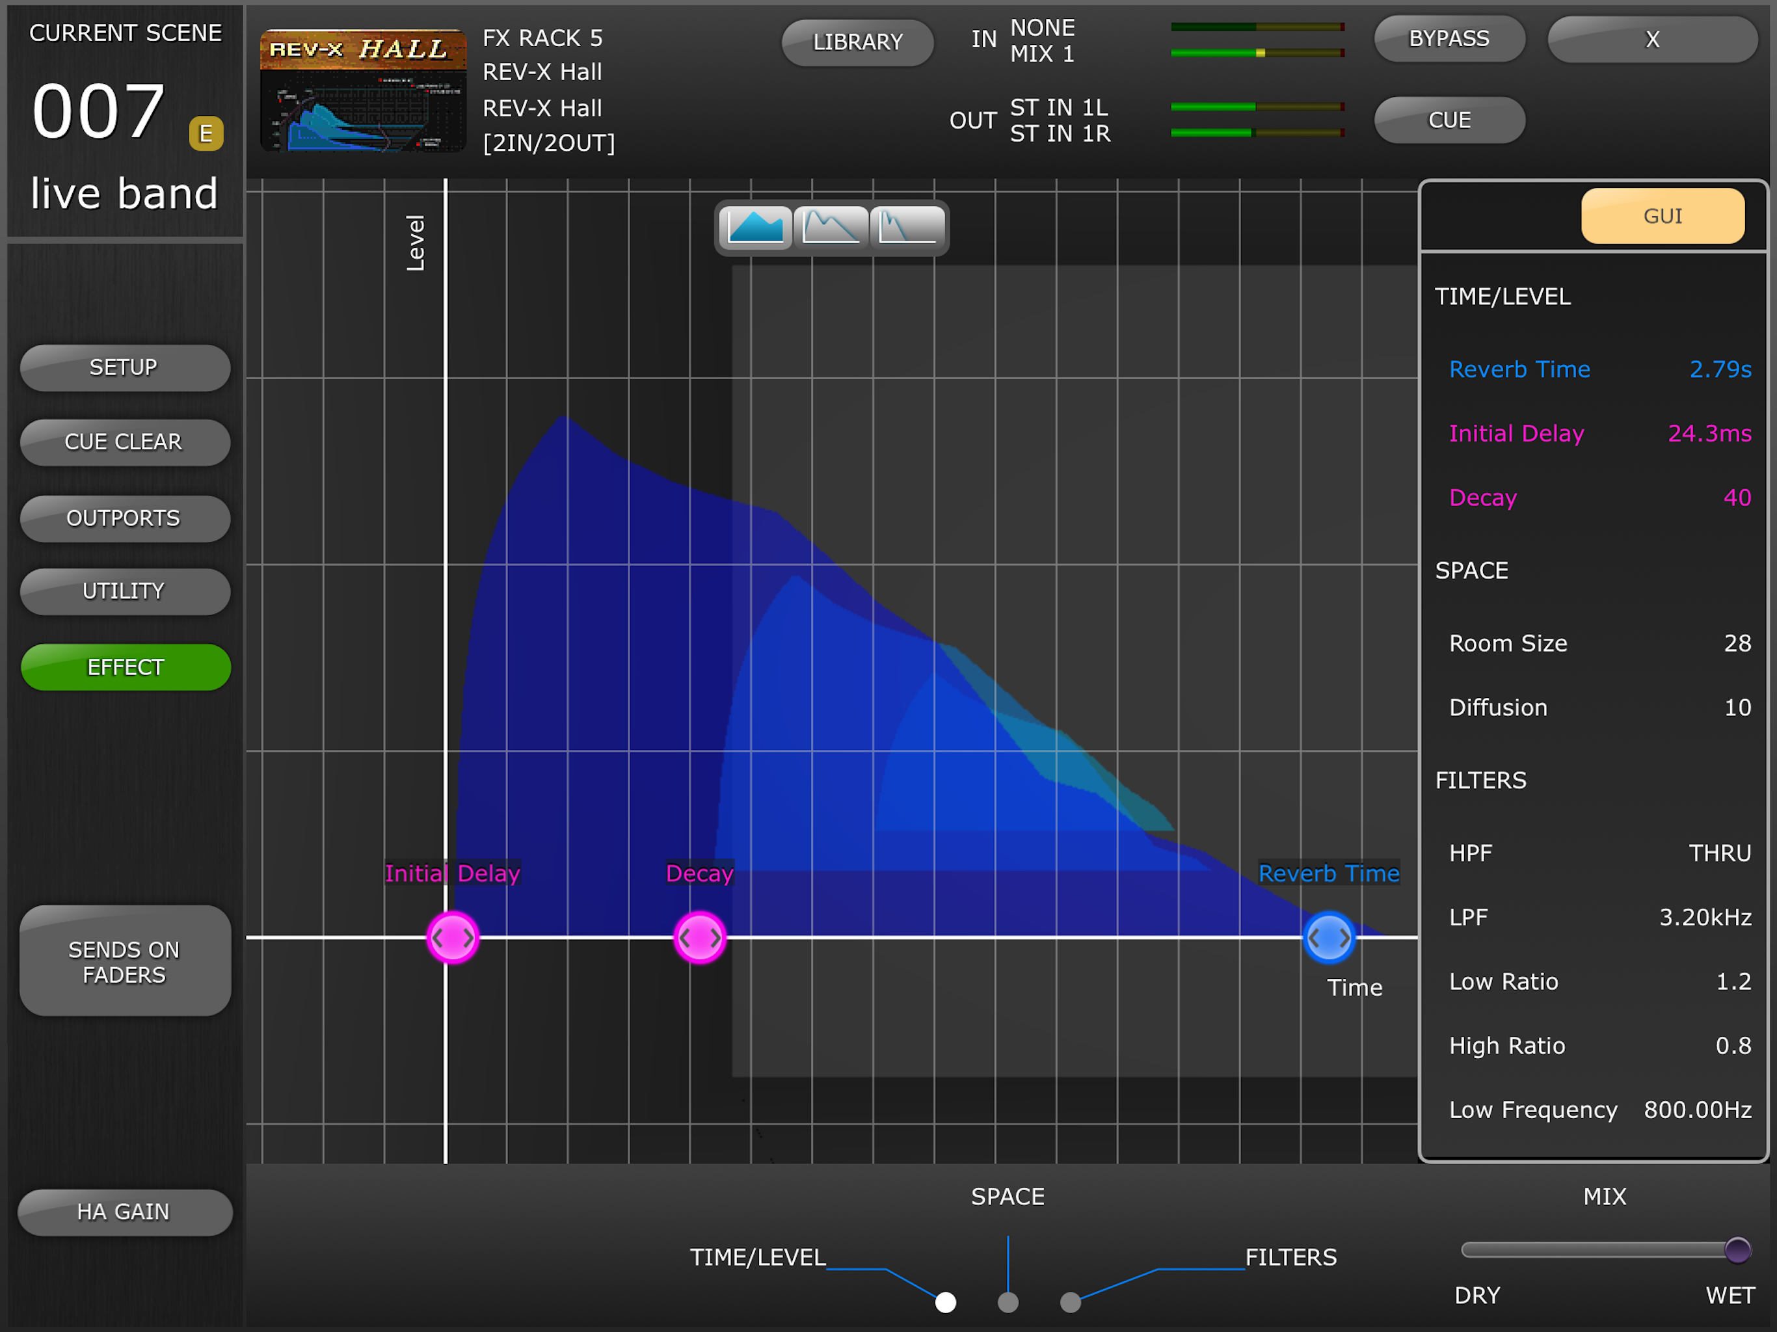Open the SETUP menu
Image resolution: width=1777 pixels, height=1332 pixels.
[x=124, y=368]
